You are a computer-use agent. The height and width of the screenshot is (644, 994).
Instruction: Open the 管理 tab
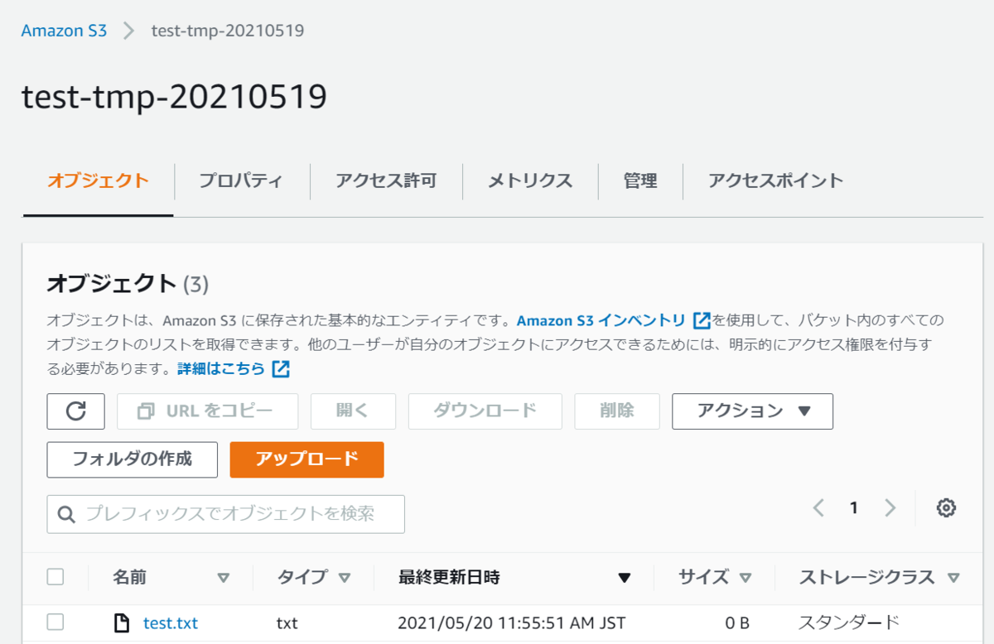click(640, 181)
